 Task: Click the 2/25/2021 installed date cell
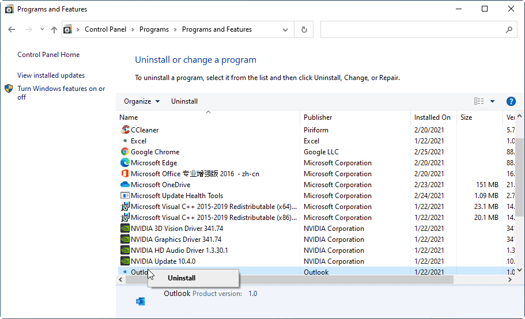tap(429, 152)
